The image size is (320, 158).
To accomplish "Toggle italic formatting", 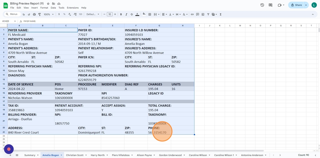I will tap(126, 14).
